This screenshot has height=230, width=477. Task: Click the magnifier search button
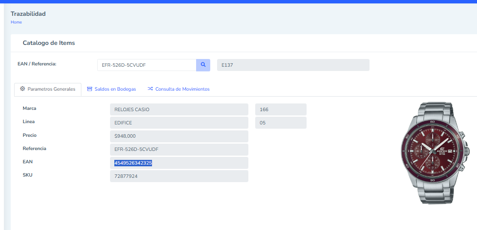coord(203,65)
